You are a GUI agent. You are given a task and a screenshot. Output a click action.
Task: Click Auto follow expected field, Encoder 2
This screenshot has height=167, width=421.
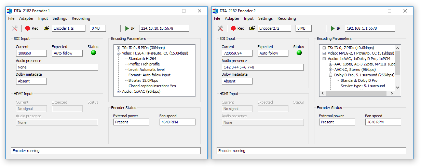point(273,53)
